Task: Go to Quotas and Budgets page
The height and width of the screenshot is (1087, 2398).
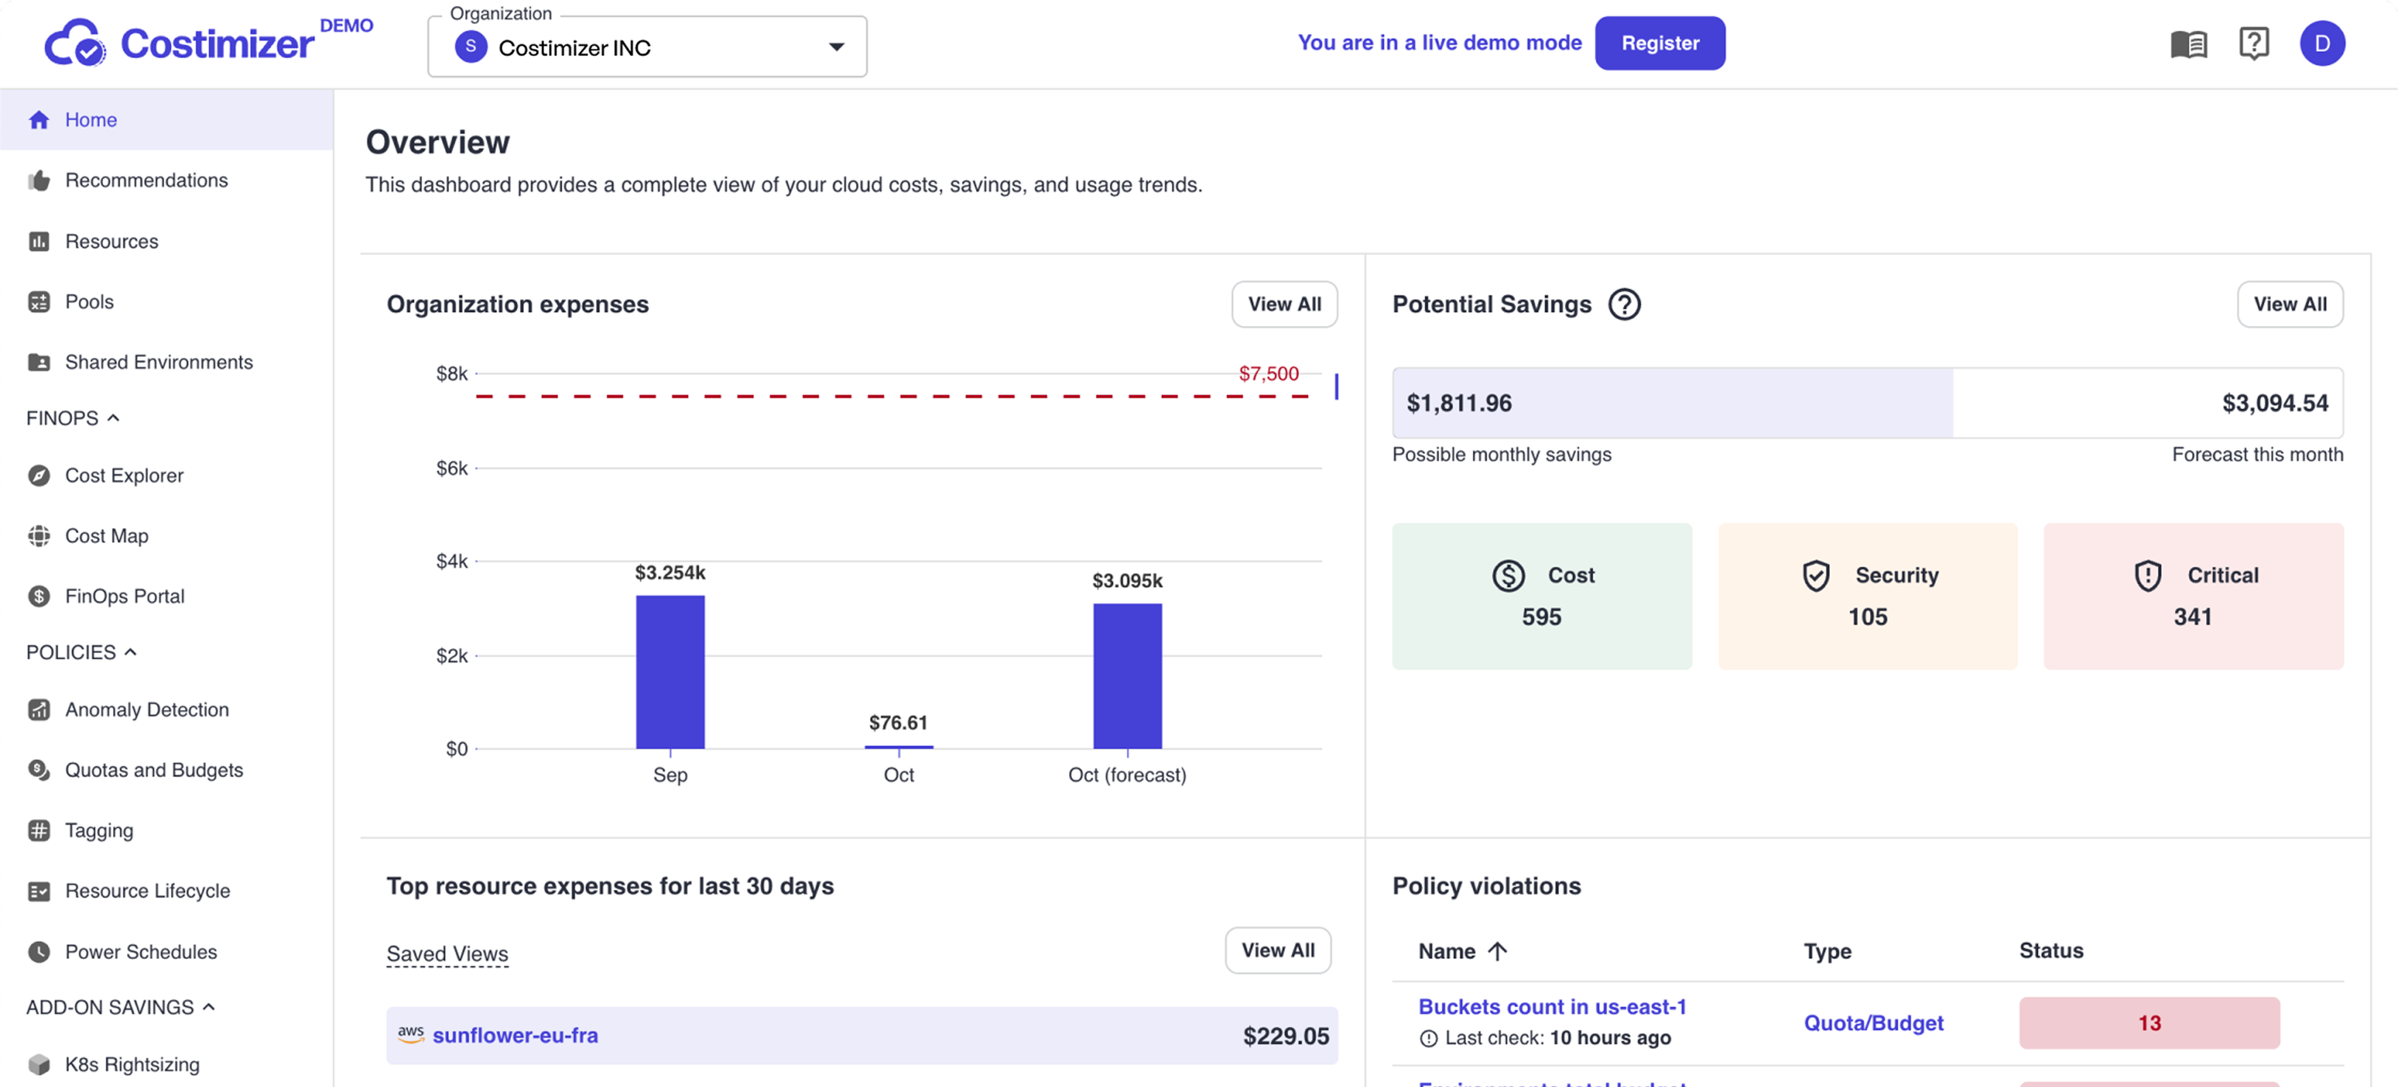Action: click(x=154, y=770)
